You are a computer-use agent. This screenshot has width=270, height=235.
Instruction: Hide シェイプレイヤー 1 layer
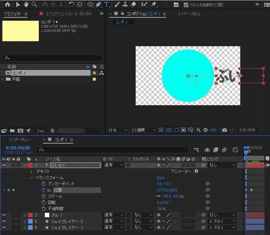4,227
